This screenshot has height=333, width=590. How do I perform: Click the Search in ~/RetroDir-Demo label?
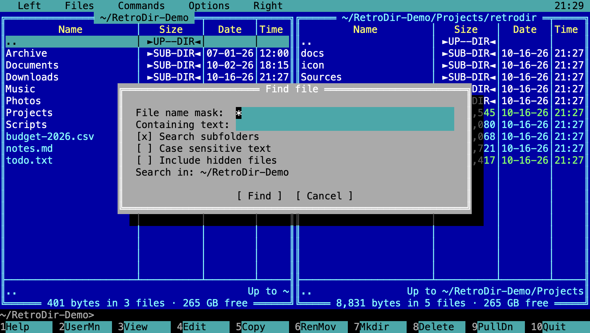click(212, 172)
